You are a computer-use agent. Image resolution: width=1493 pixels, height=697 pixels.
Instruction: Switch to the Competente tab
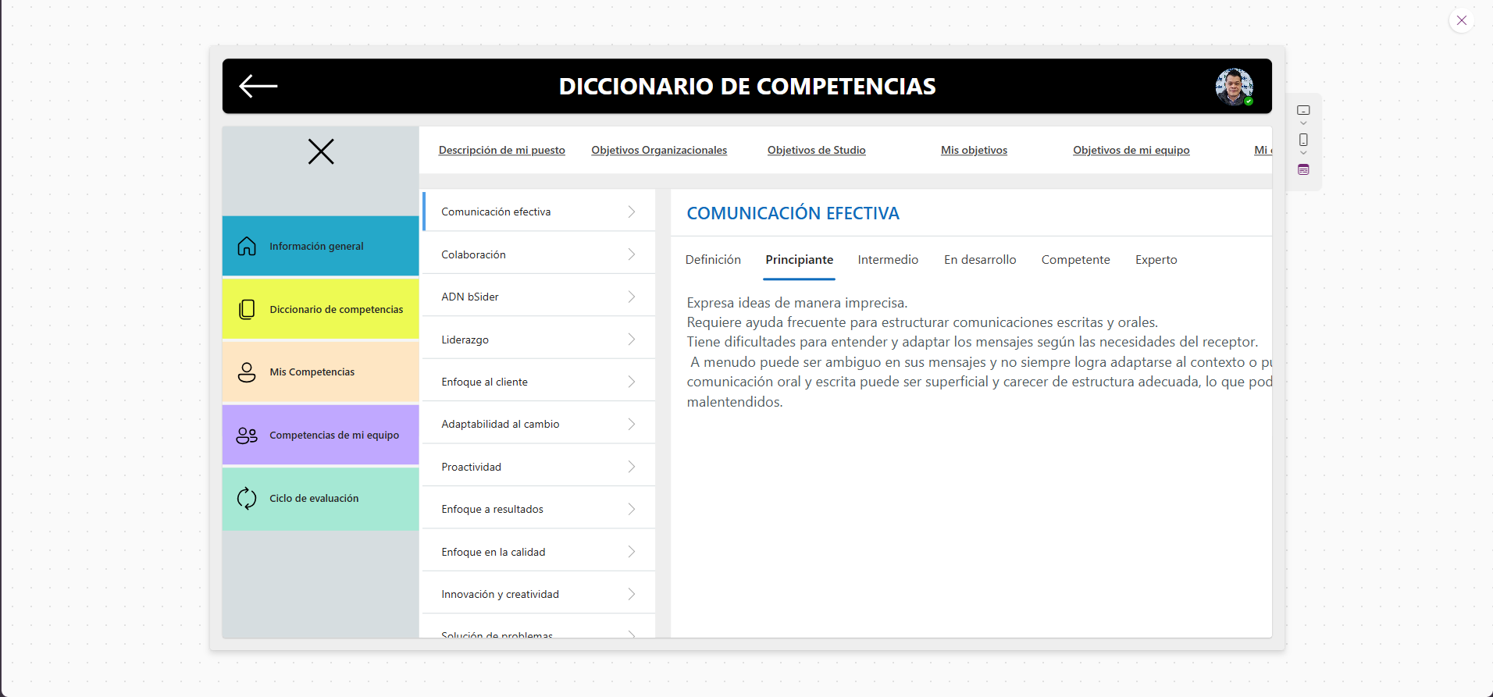click(x=1075, y=260)
